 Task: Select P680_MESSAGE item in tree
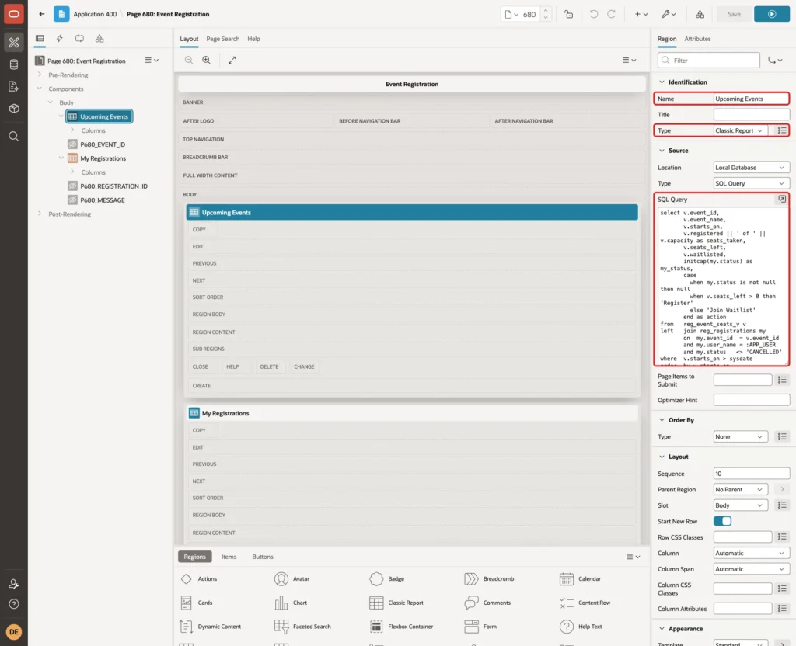102,200
